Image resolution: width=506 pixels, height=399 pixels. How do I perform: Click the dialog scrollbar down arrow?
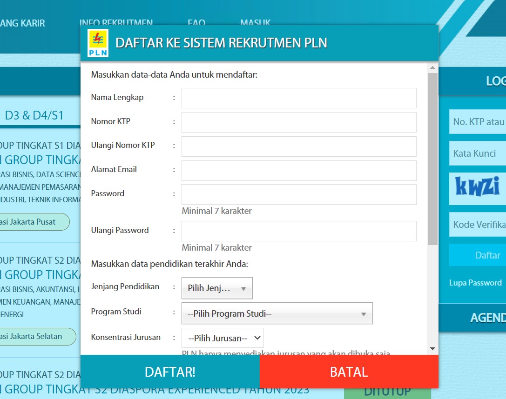[432, 348]
